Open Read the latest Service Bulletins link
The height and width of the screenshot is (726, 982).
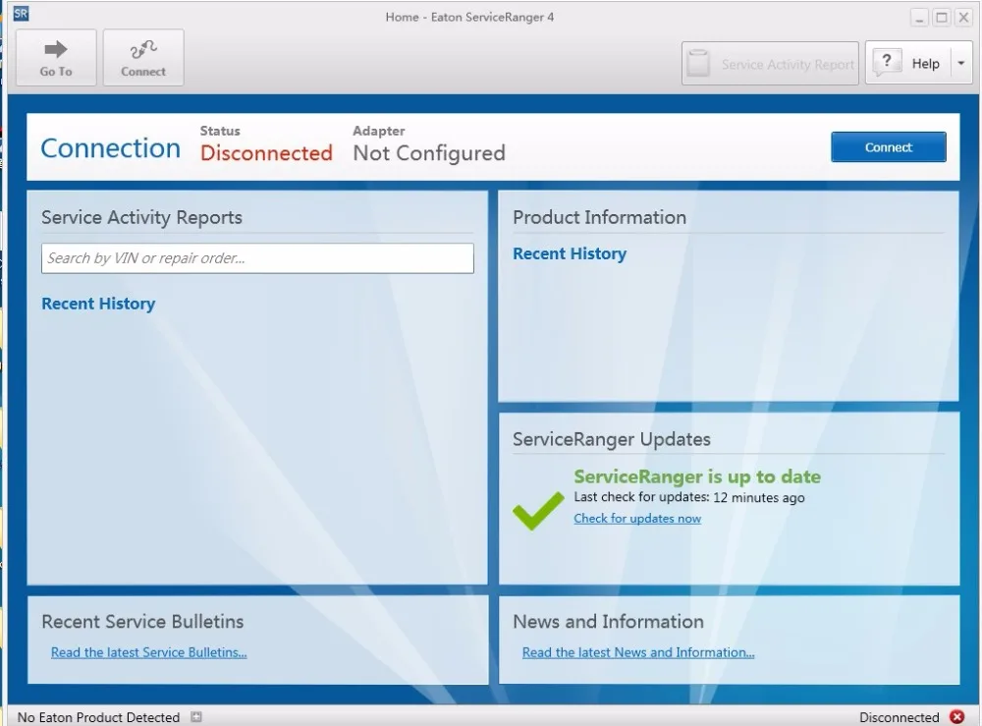click(149, 652)
